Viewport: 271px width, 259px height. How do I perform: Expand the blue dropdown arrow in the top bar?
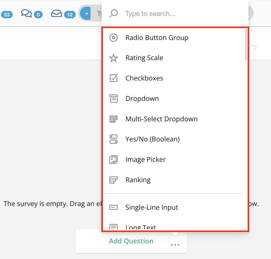pyautogui.click(x=85, y=14)
